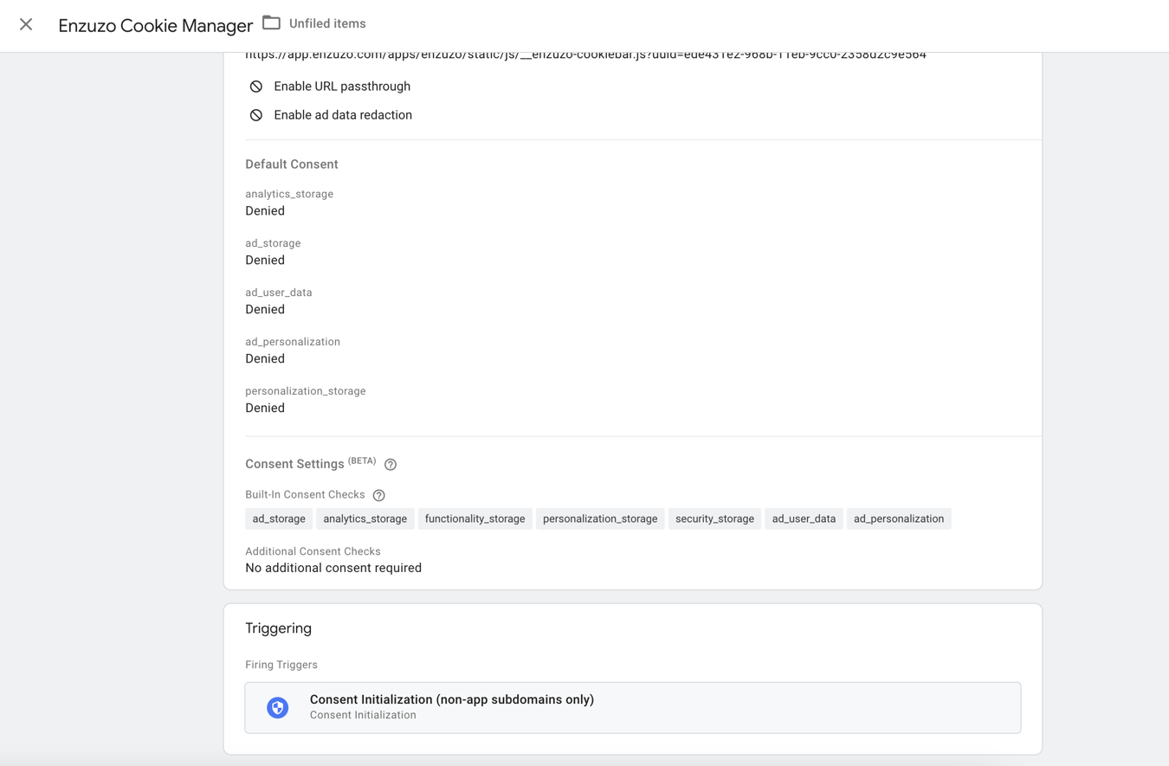The image size is (1169, 766).
Task: Open the Default Consent section header
Action: (292, 164)
